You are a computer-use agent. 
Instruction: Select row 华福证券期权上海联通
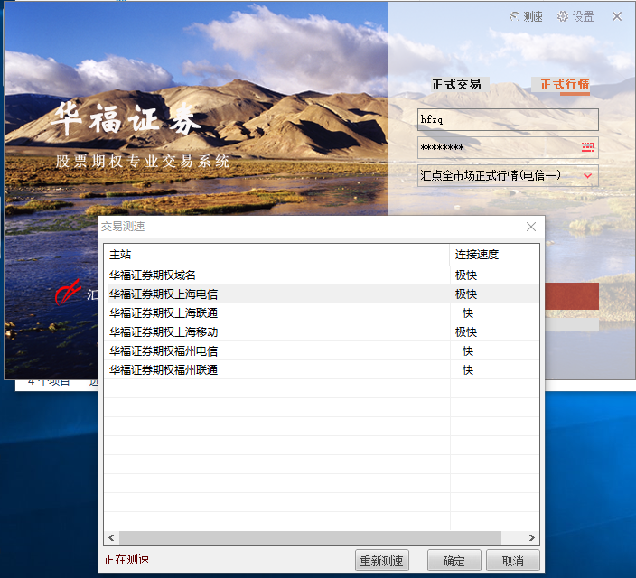[322, 313]
